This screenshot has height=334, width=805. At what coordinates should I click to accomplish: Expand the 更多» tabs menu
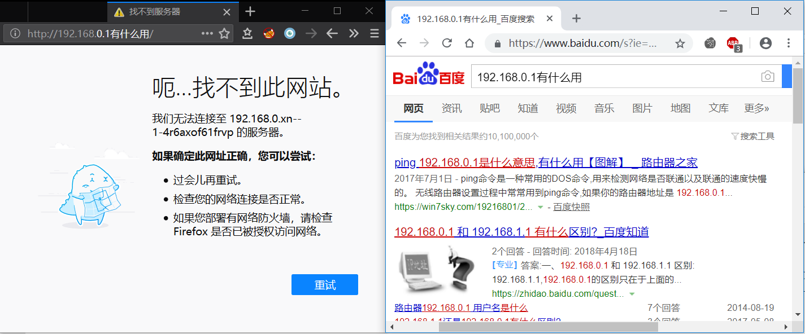tap(757, 108)
